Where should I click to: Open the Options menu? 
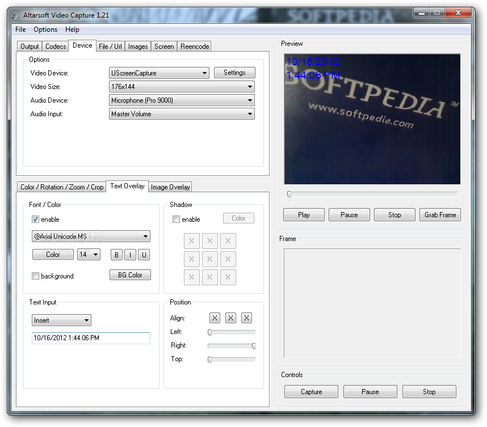click(45, 29)
